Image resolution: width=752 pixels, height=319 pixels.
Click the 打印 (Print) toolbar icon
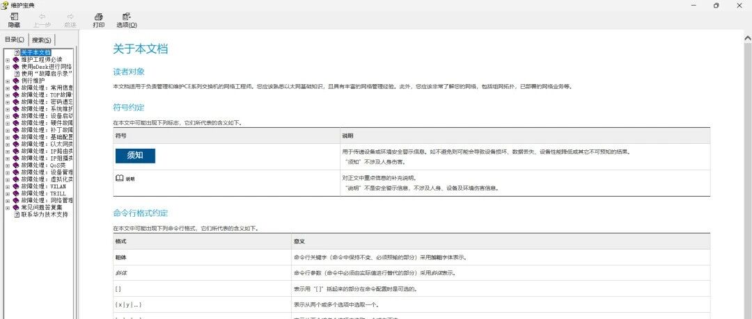(x=98, y=16)
